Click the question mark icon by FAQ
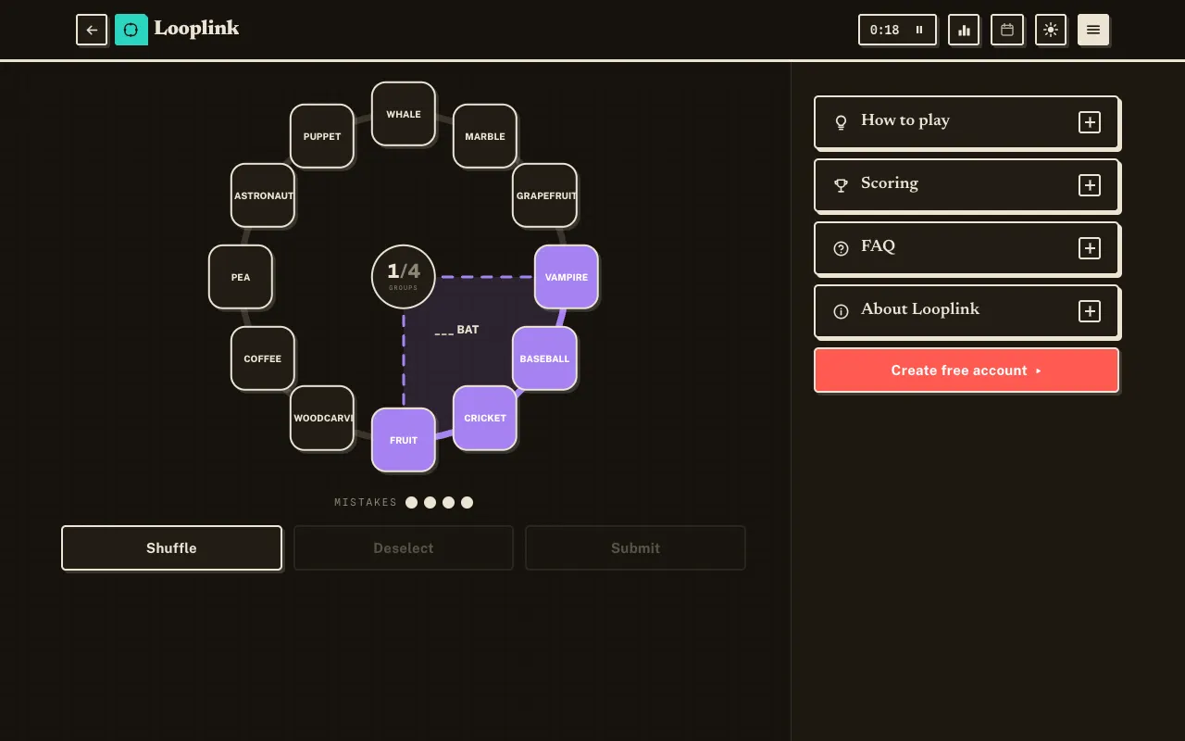 tap(841, 248)
